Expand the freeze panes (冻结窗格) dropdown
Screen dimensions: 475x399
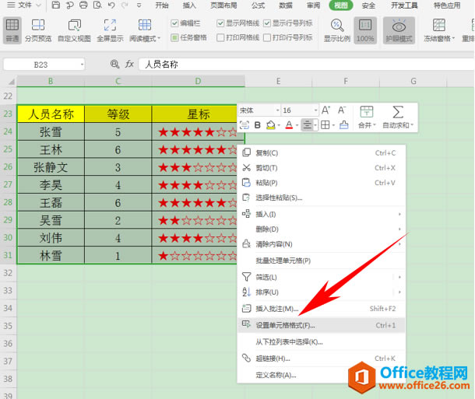click(453, 39)
